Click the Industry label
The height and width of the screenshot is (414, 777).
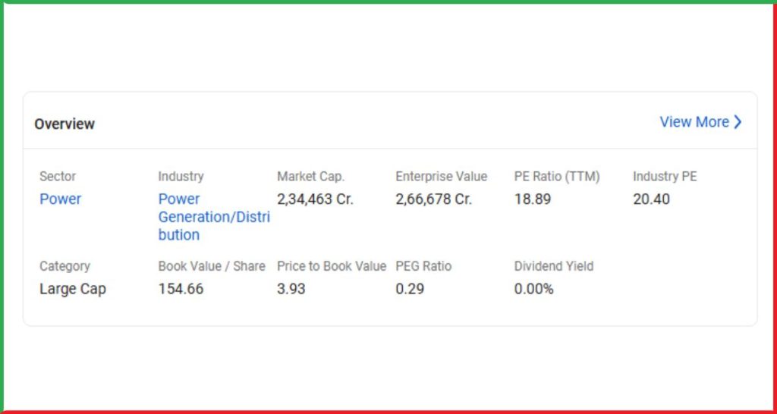181,177
